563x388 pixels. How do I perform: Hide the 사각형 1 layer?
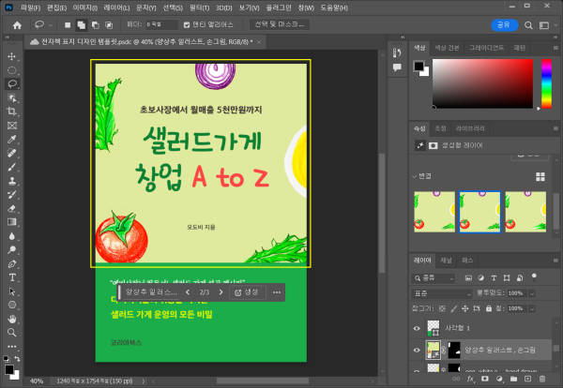click(x=418, y=329)
